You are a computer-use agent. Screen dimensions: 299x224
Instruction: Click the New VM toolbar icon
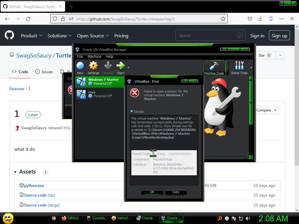(x=80, y=66)
